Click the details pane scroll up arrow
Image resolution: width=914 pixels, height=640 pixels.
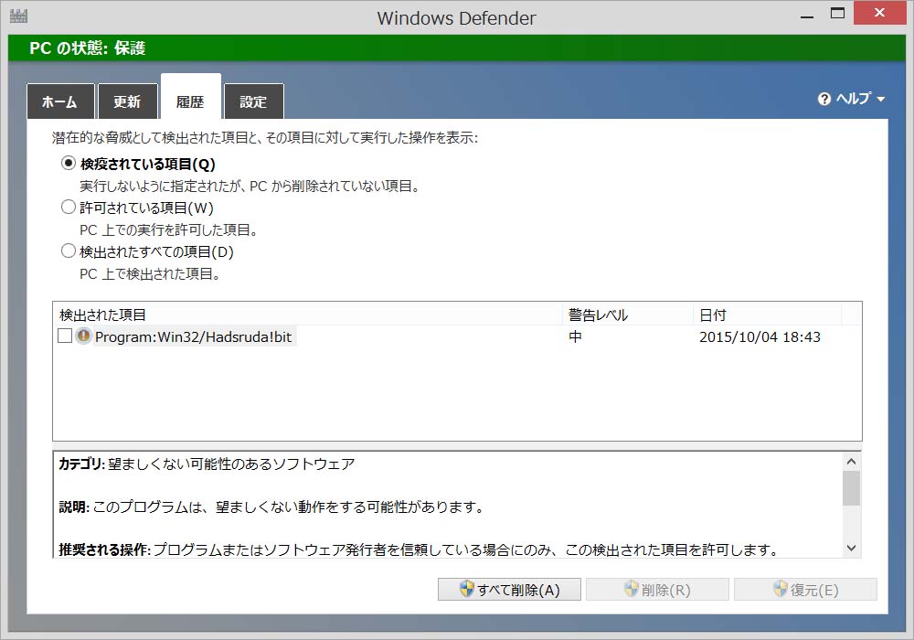click(x=851, y=462)
